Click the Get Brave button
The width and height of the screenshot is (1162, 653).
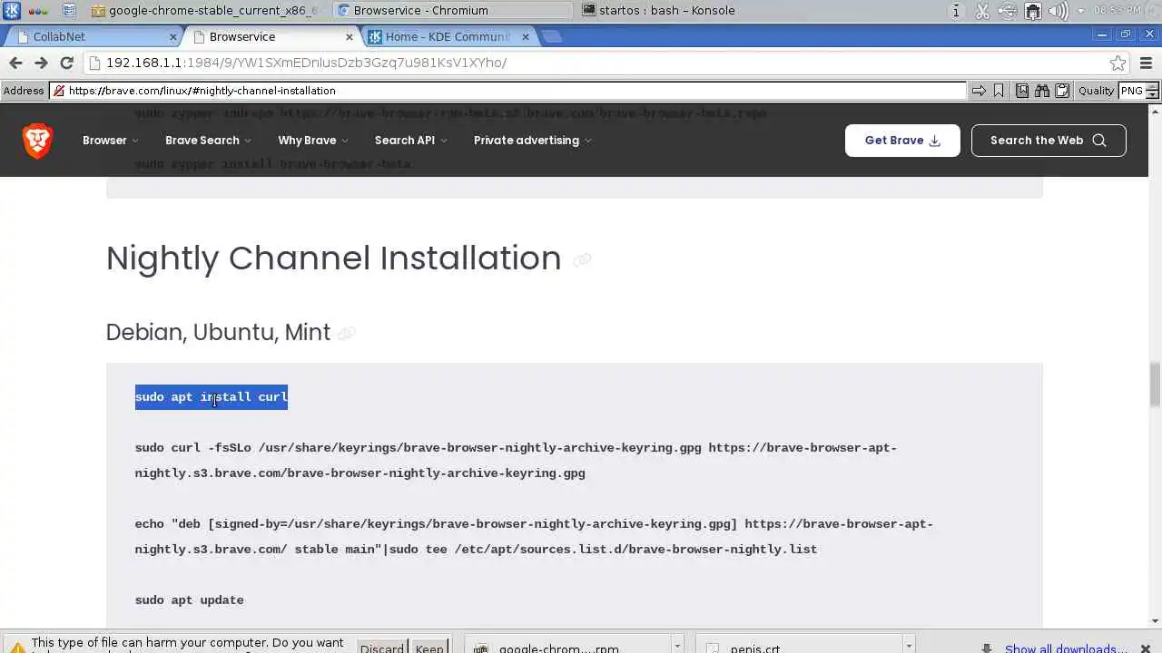pyautogui.click(x=902, y=141)
